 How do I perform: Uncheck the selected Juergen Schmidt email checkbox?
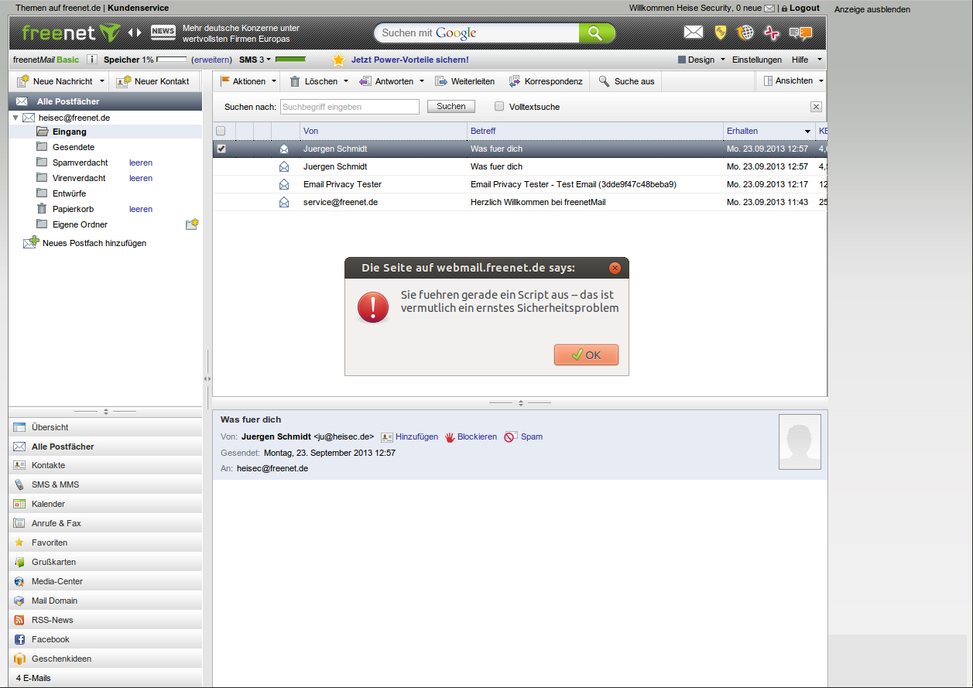[221, 149]
